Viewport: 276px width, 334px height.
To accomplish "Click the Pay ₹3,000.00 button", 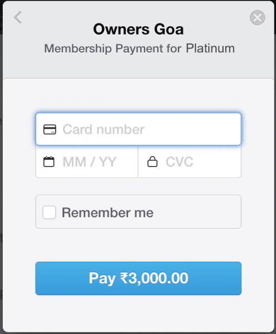I will pos(139,278).
